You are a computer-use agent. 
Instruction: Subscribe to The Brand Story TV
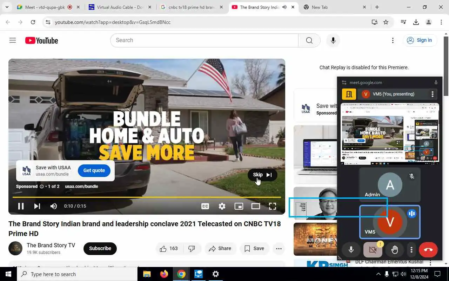point(100,248)
